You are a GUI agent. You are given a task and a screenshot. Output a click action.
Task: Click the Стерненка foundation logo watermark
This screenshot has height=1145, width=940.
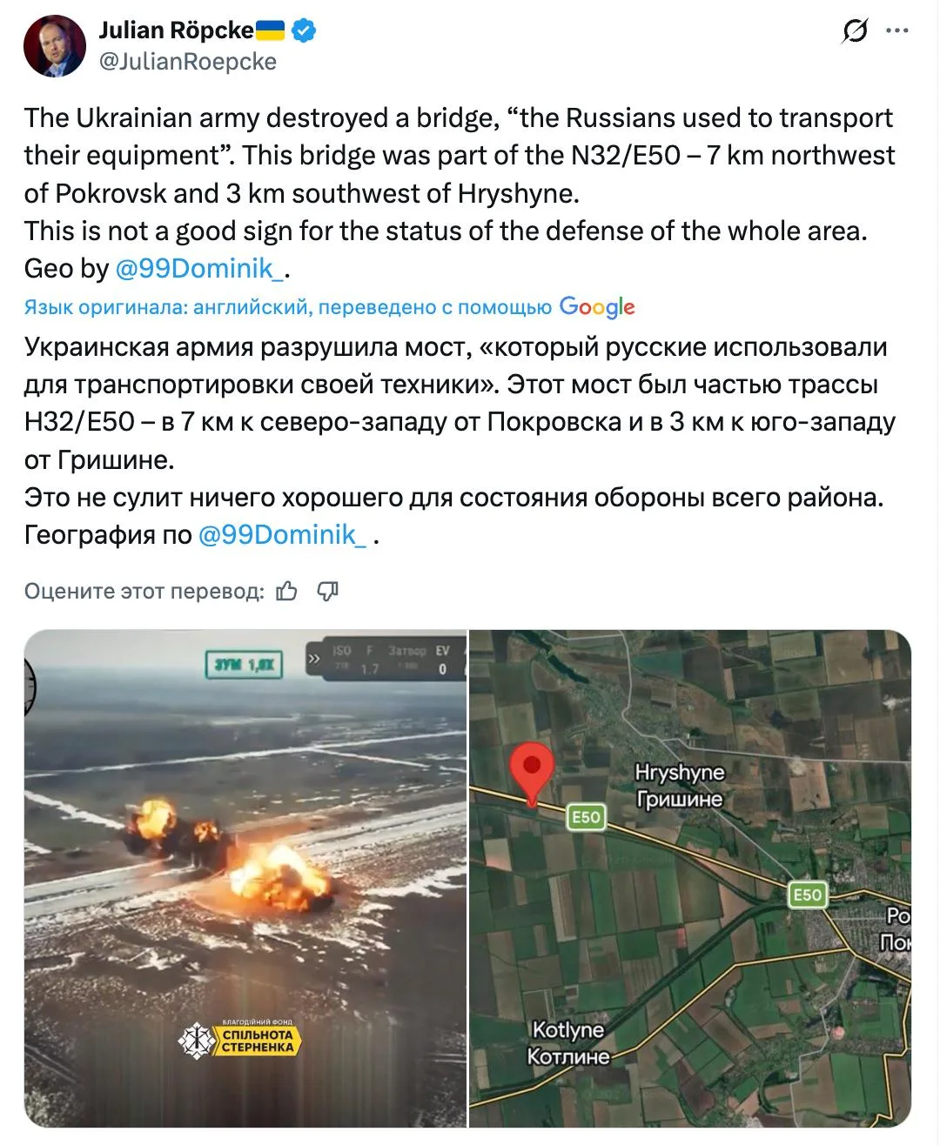click(239, 1039)
